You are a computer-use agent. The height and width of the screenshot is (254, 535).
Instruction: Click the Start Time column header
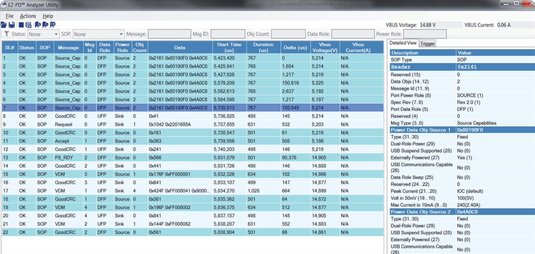click(x=229, y=47)
